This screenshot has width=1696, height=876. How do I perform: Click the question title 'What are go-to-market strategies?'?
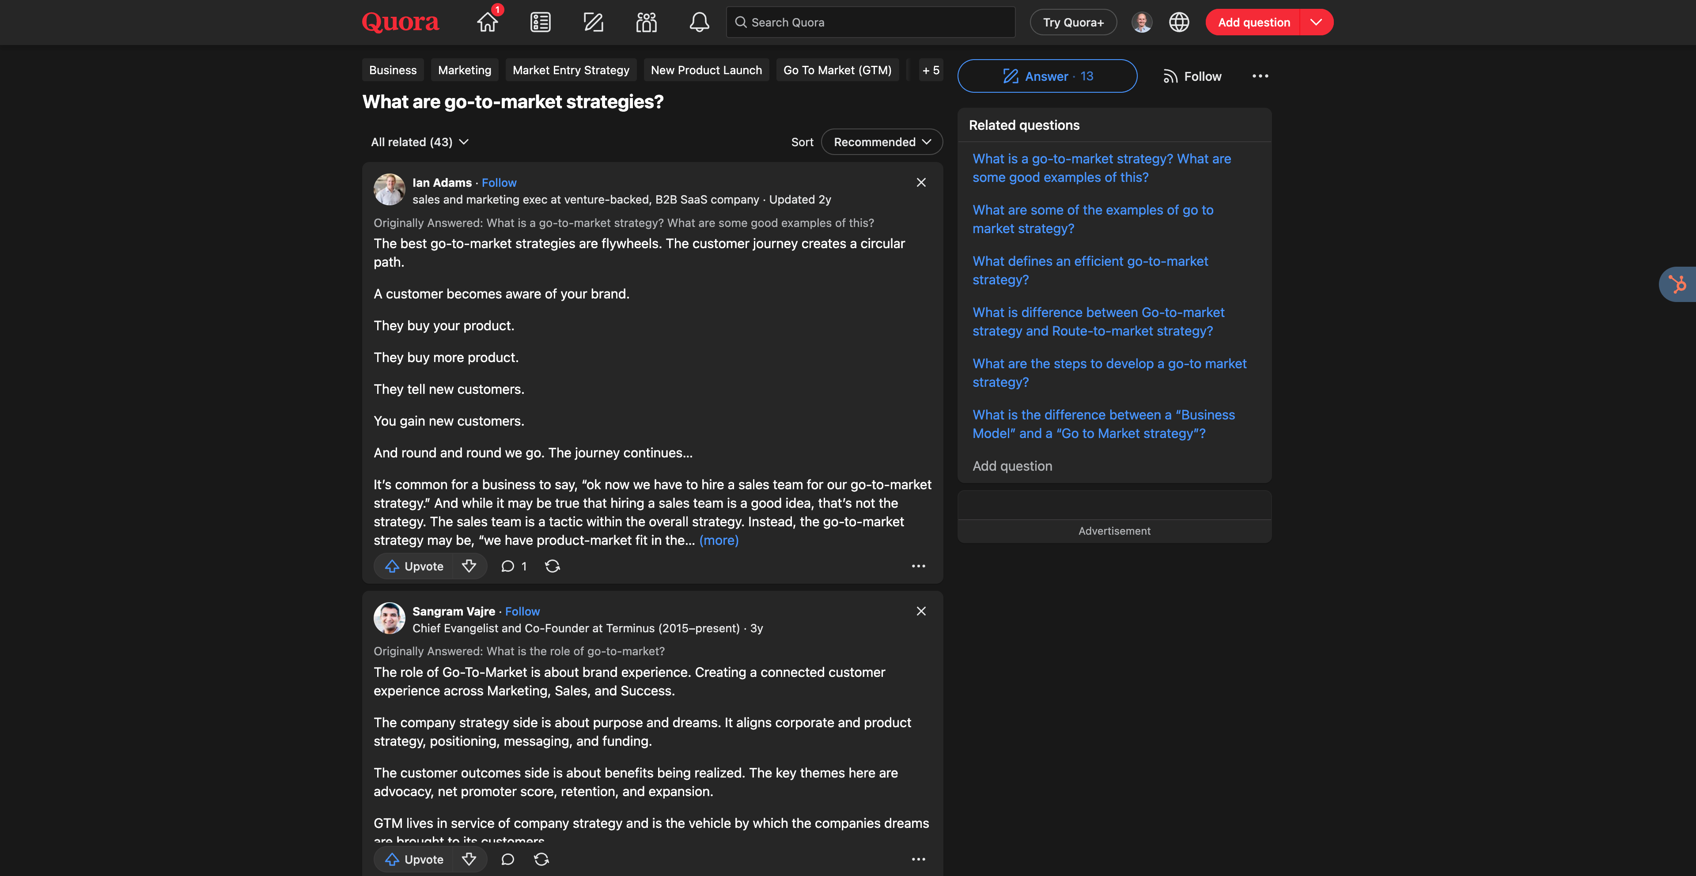513,102
